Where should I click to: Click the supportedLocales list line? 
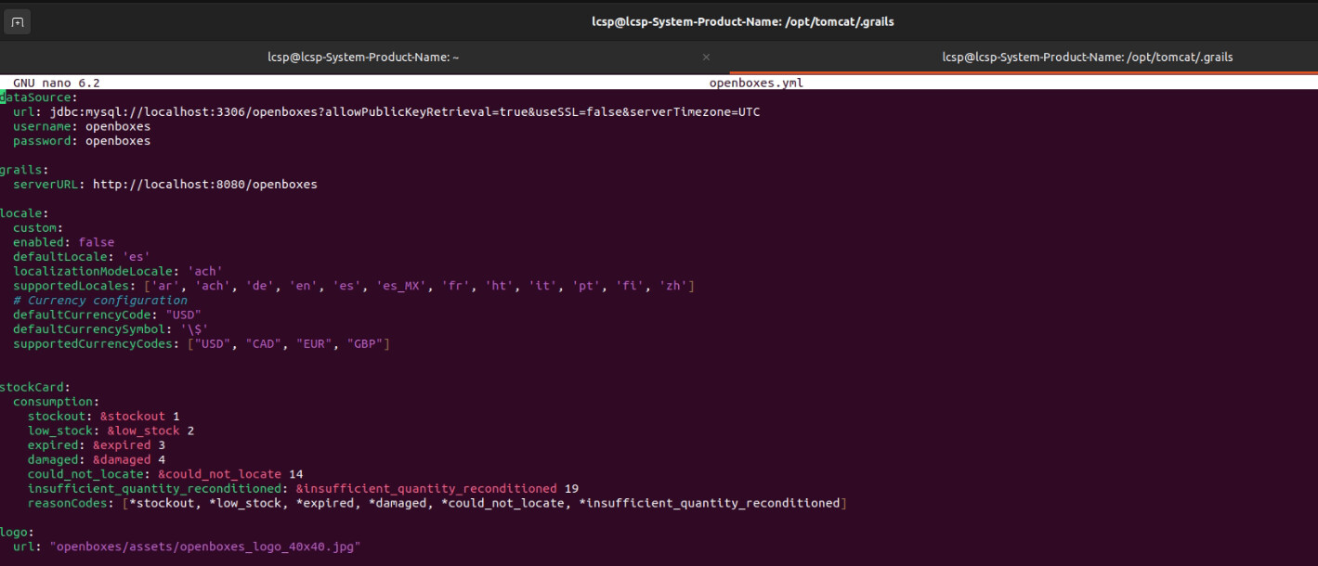354,286
